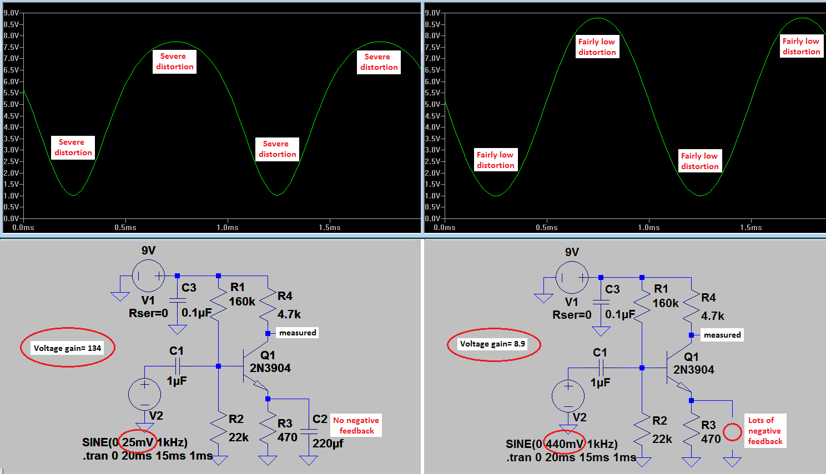Select the C1 coupling capacitor in right schematic
Screen dimensions: 826x474
coord(602,368)
